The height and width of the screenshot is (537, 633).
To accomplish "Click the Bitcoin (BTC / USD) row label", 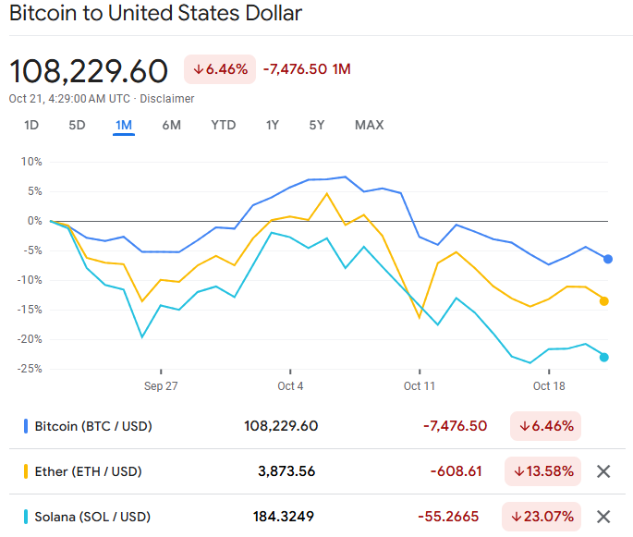I will tap(93, 426).
